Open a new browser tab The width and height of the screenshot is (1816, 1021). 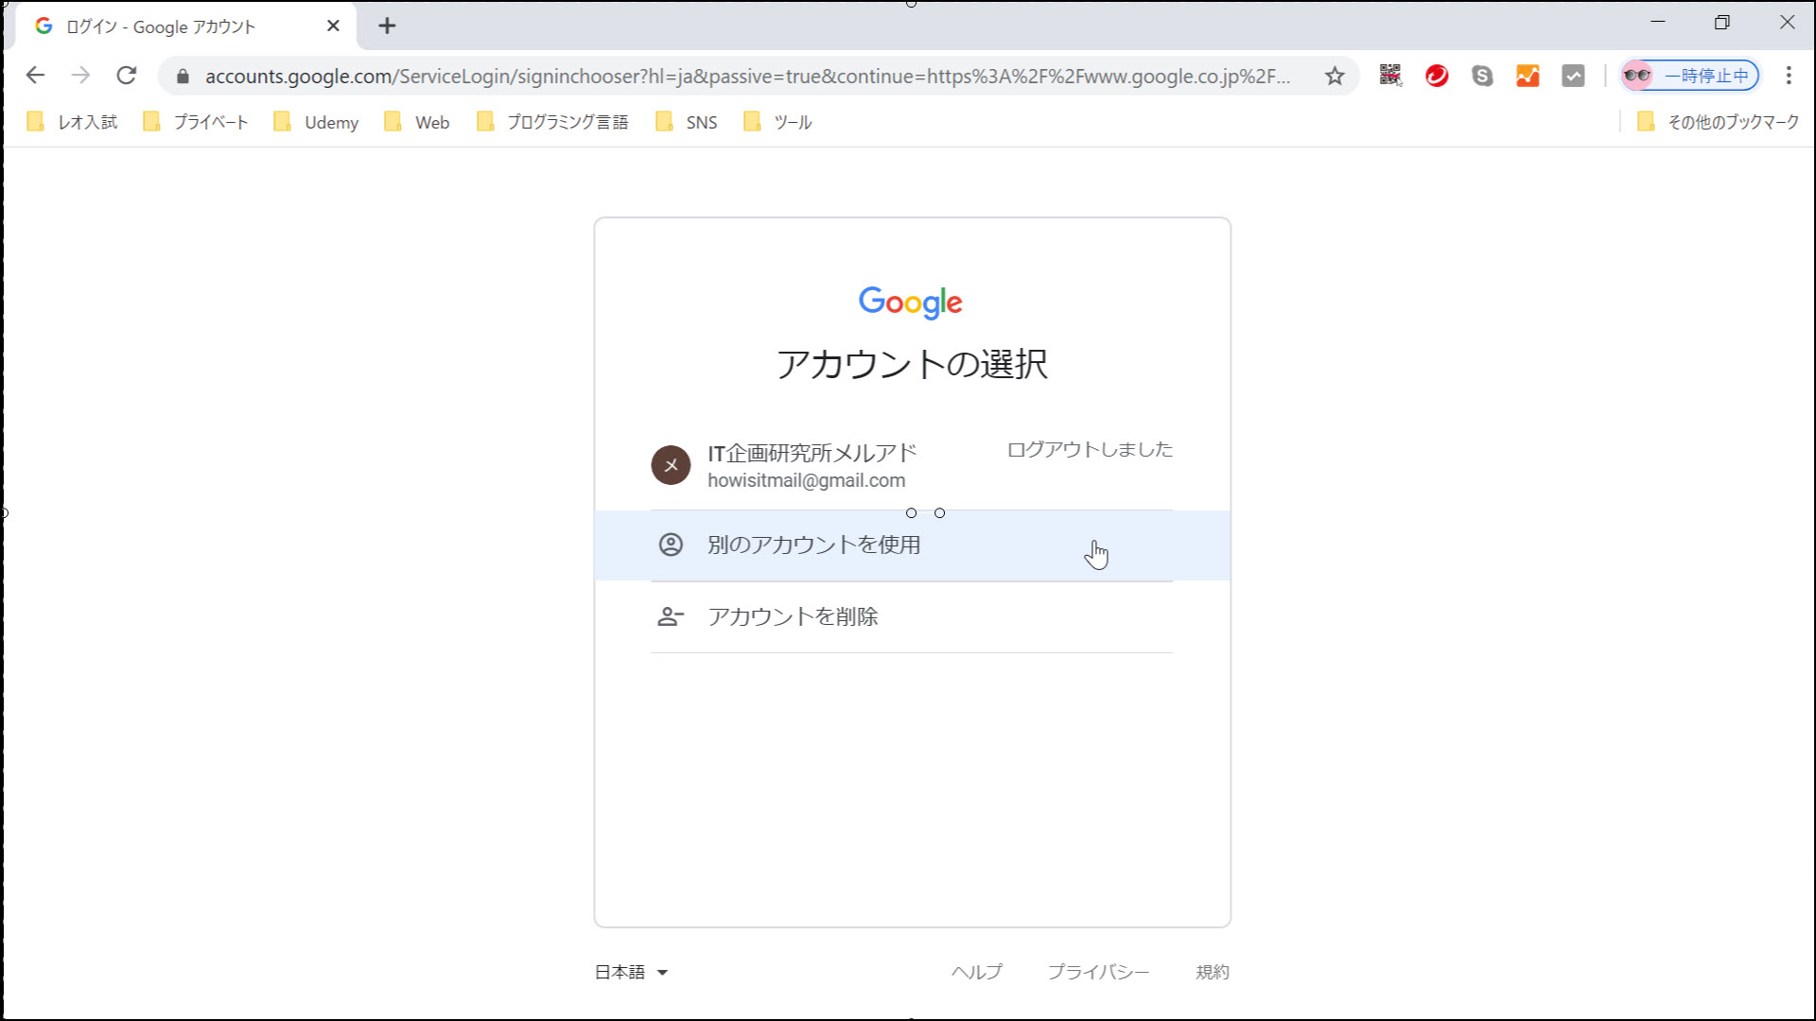click(387, 26)
